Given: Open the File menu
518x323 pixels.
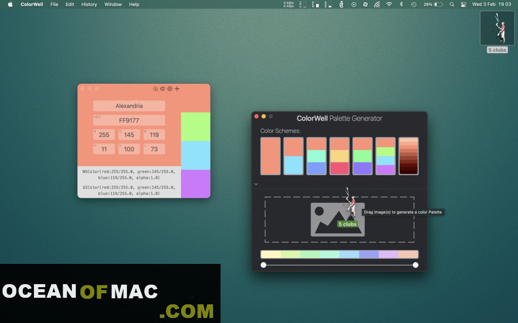Looking at the screenshot, I should [54, 4].
